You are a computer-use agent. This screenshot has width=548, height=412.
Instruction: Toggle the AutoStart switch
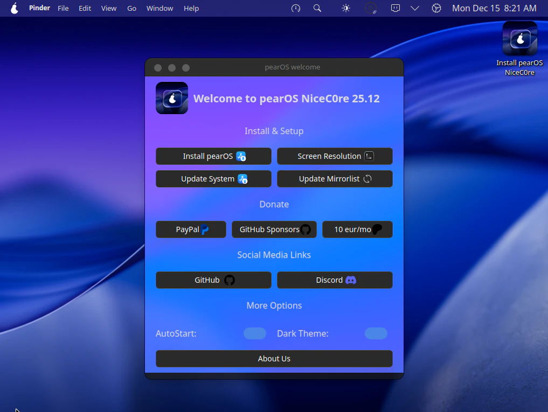coord(255,333)
